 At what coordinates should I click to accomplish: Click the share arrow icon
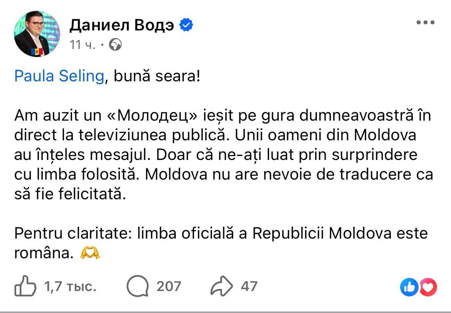point(222,286)
